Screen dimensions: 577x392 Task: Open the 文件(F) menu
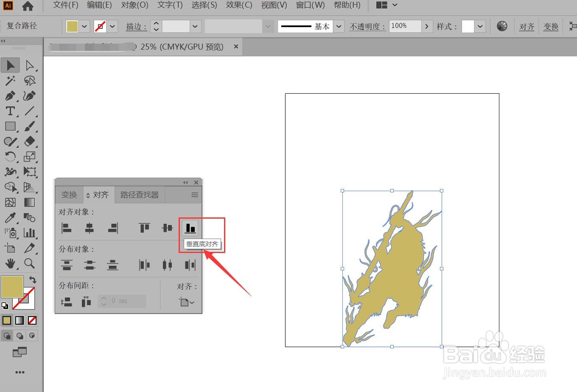point(66,5)
